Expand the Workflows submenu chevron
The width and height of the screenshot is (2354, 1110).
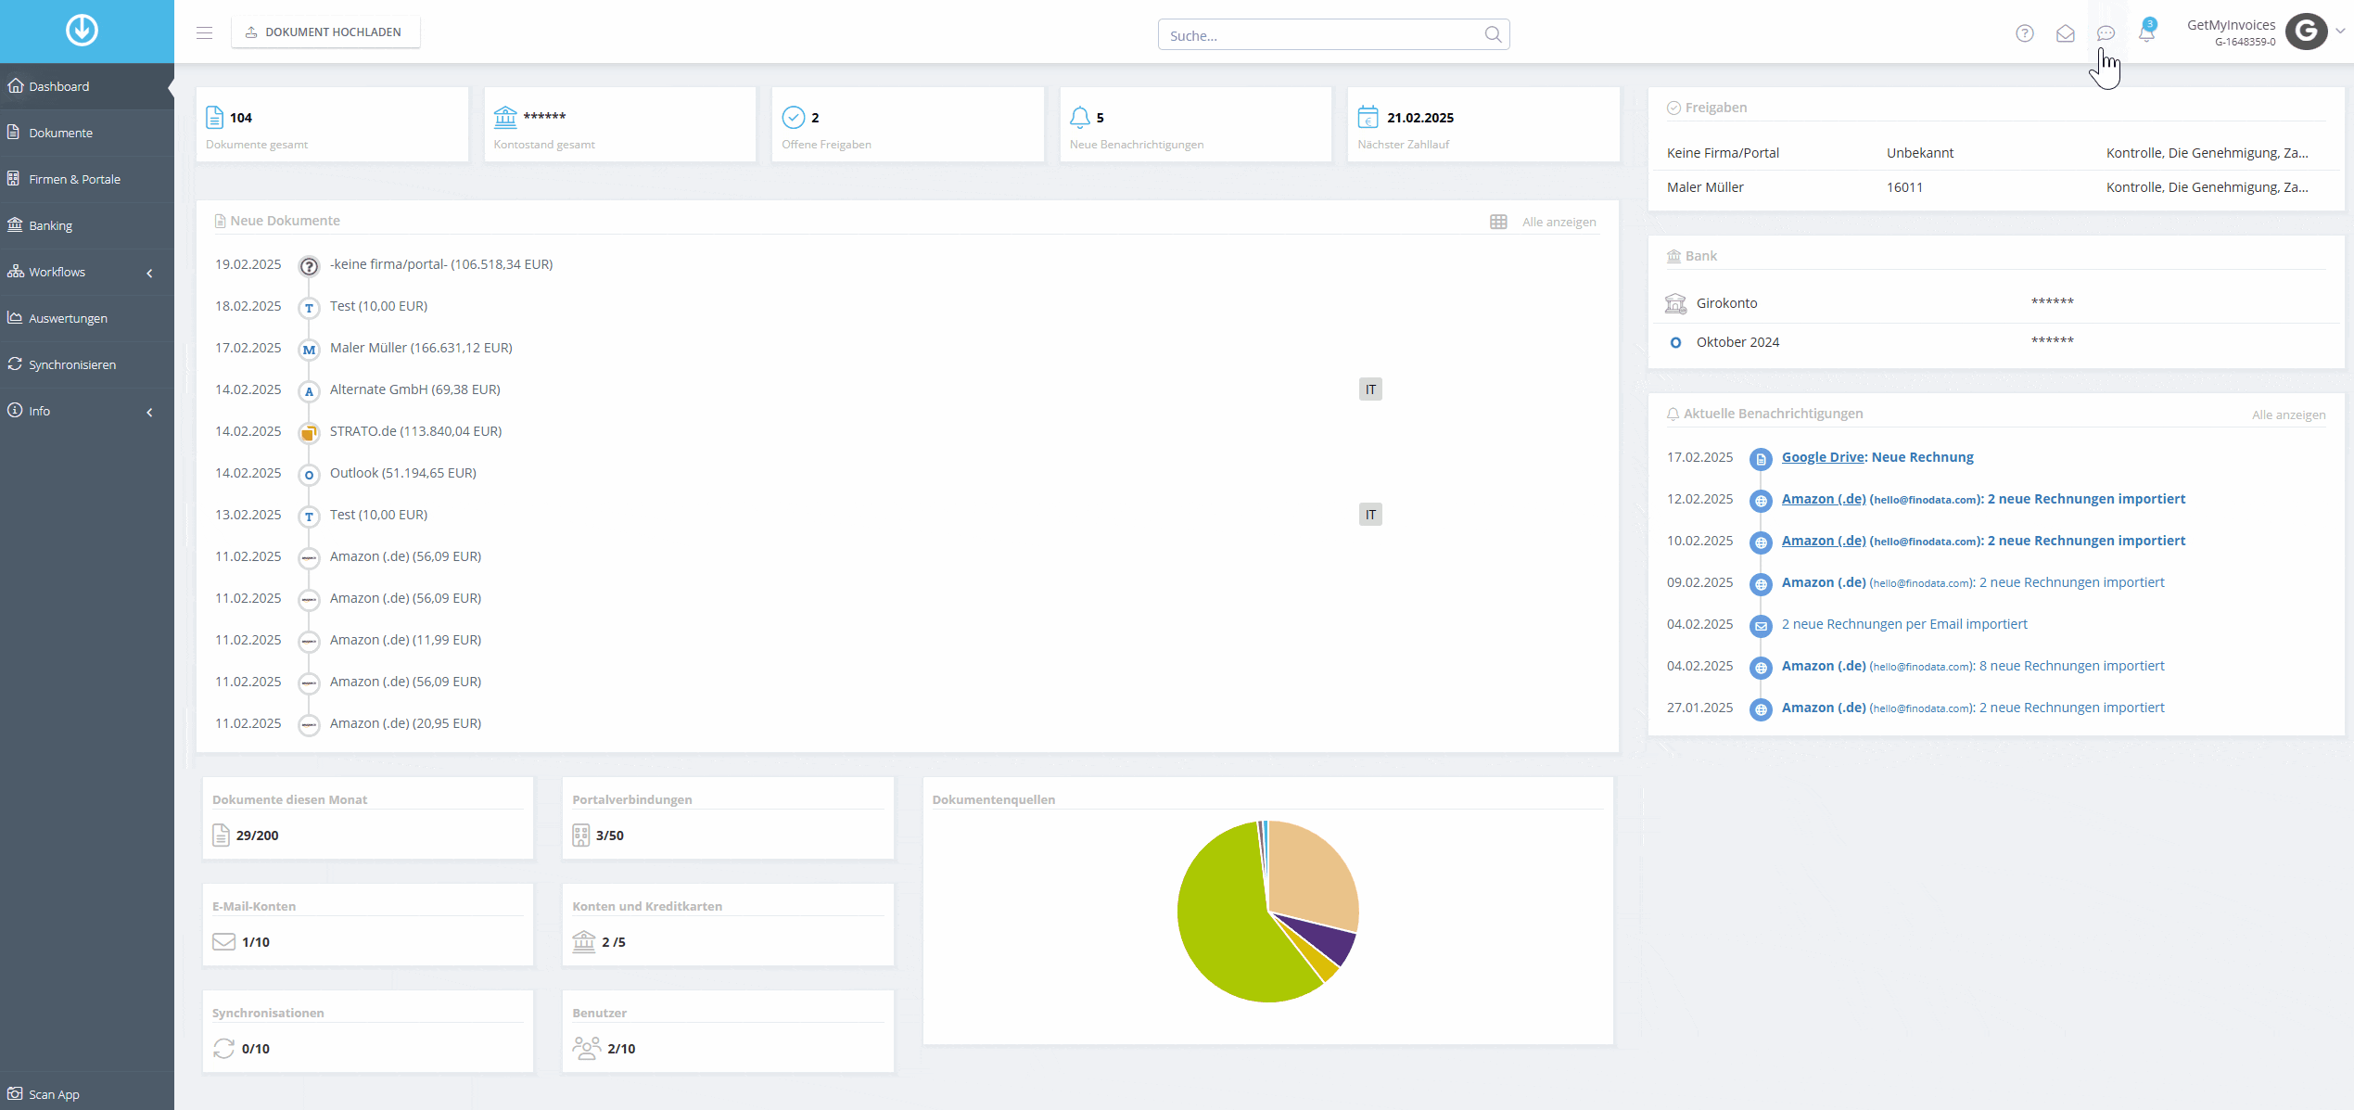149,273
